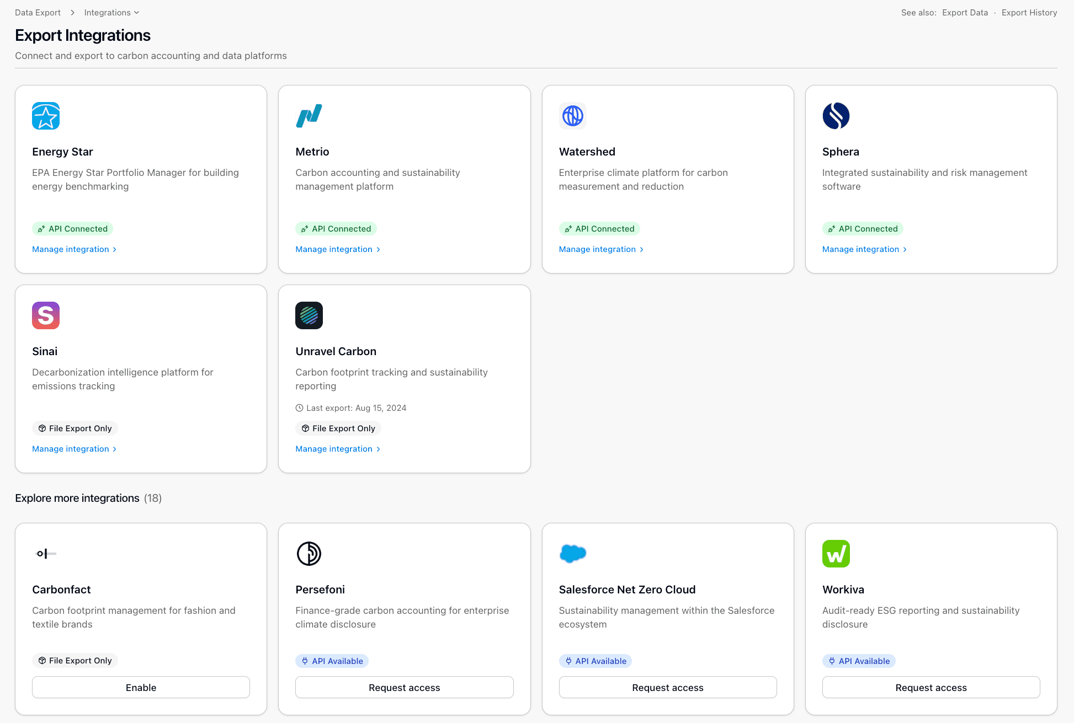
Task: Click the clock icon beside Last export
Action: pyautogui.click(x=300, y=408)
